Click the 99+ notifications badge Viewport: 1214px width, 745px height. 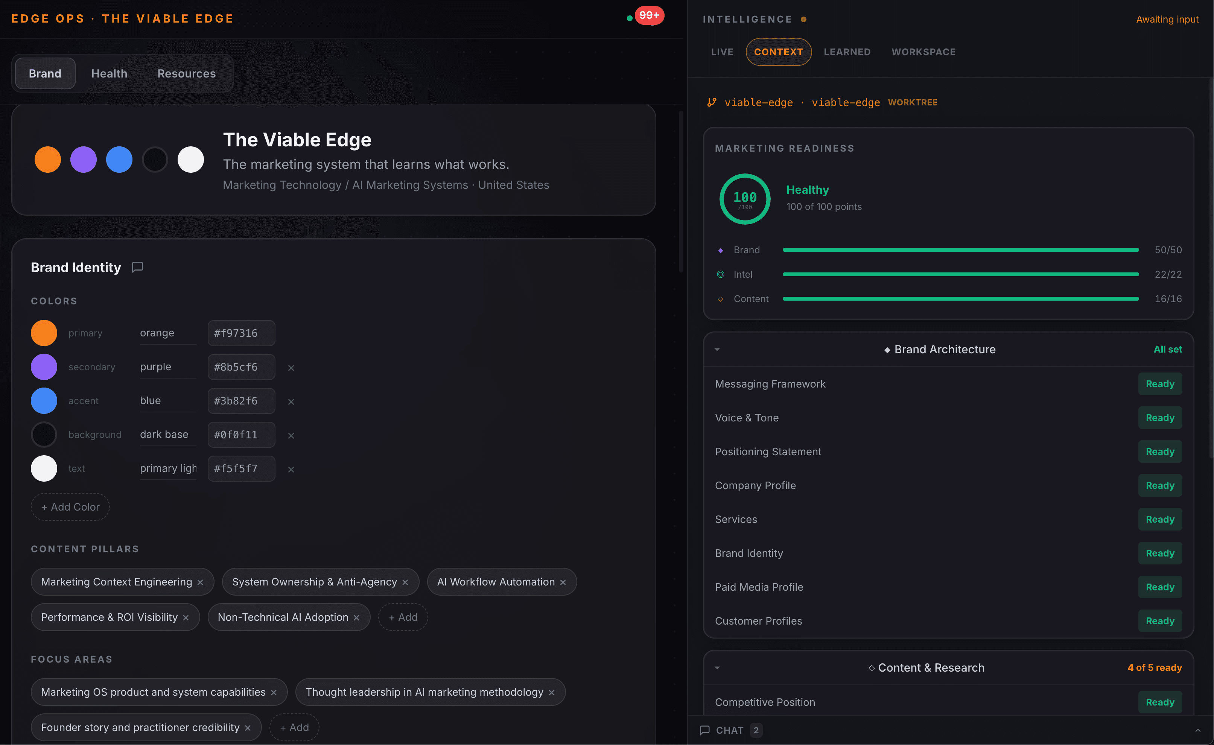coord(649,15)
